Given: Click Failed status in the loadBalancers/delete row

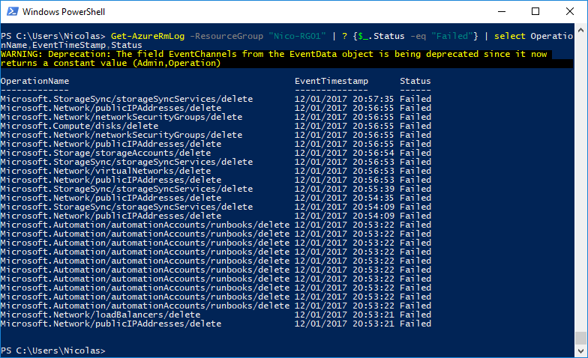Looking at the screenshot, I should (x=415, y=315).
